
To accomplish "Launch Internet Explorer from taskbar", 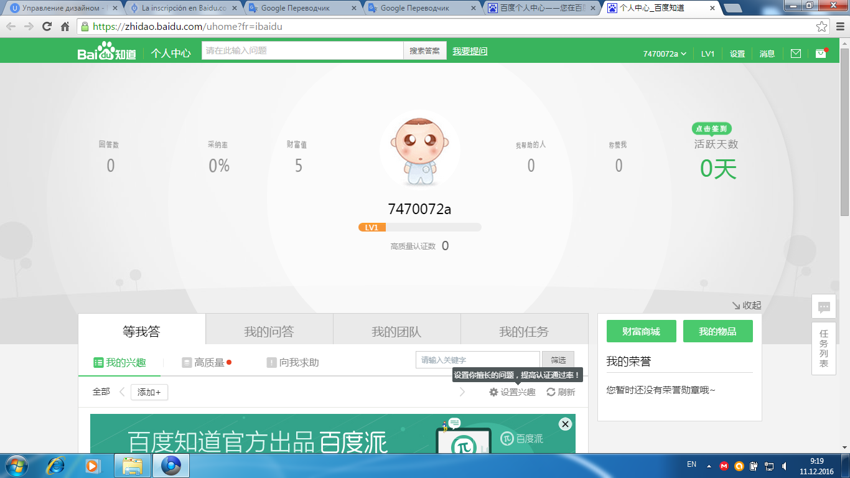I will point(57,466).
